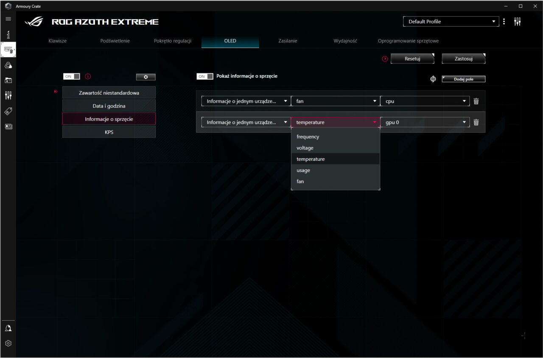
Task: Open the game library icon in sidebar
Action: 8,80
